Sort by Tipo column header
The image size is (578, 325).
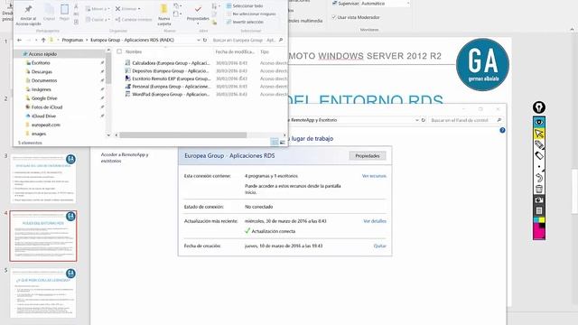265,51
